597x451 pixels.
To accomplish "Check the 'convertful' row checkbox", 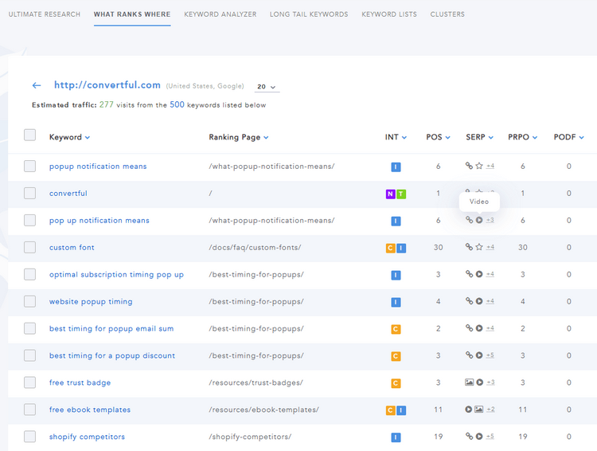I will (29, 193).
